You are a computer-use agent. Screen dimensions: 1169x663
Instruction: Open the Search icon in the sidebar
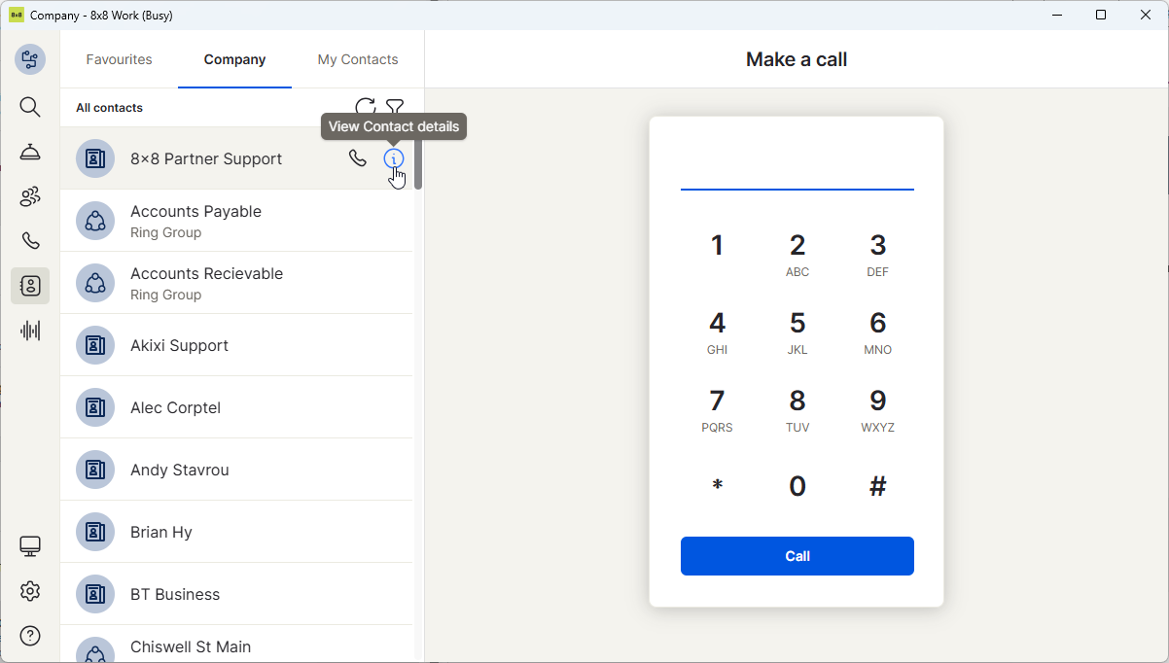tap(30, 107)
